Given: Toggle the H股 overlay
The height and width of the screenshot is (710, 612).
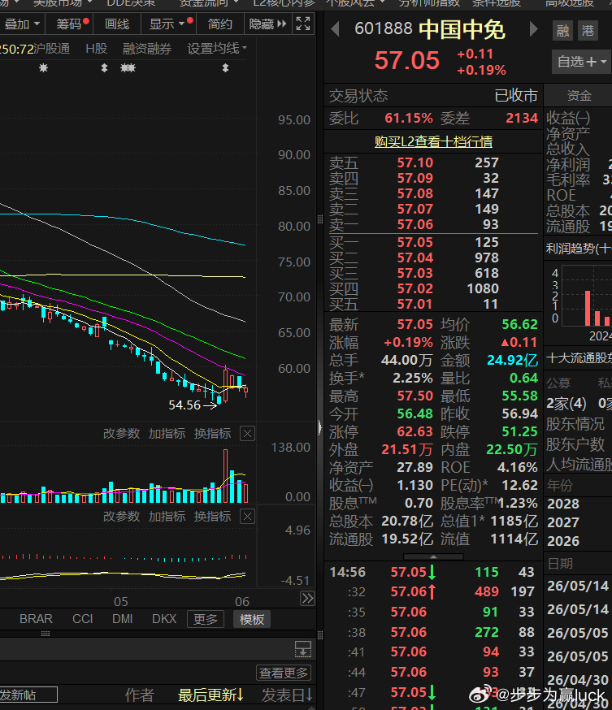Looking at the screenshot, I should click(x=97, y=49).
